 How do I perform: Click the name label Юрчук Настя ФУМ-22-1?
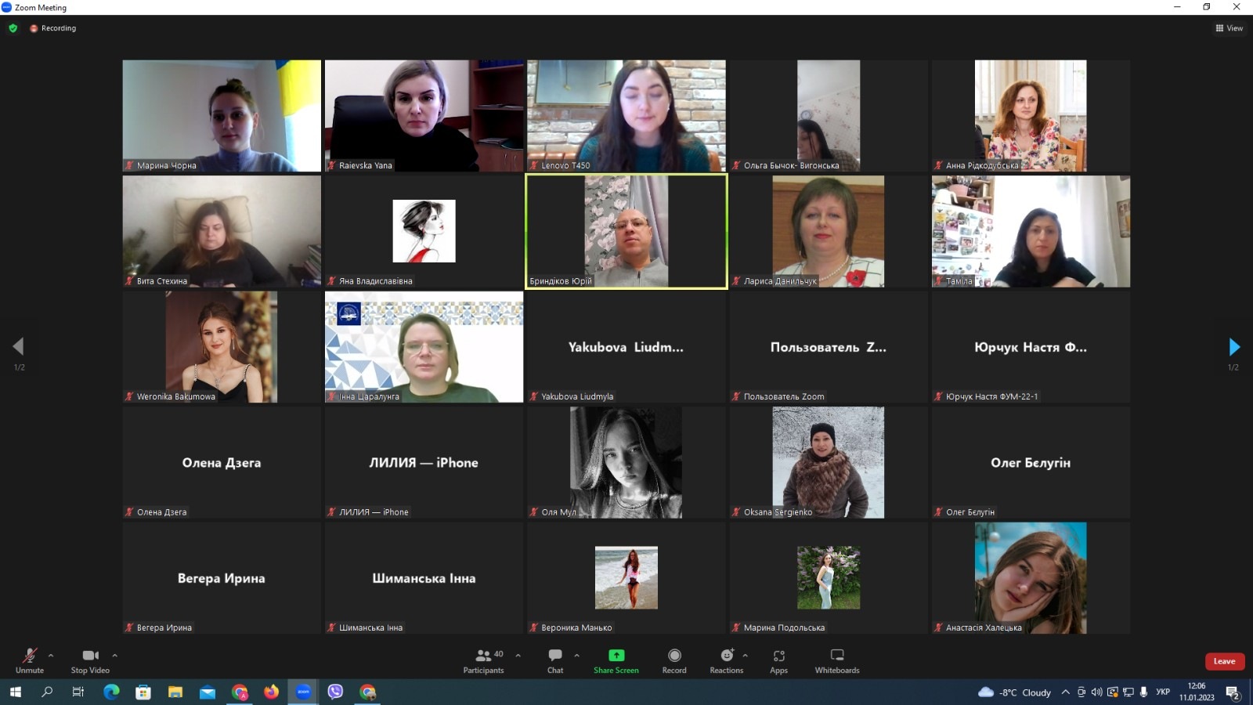tap(991, 397)
